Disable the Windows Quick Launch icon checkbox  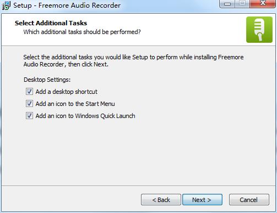tap(29, 116)
